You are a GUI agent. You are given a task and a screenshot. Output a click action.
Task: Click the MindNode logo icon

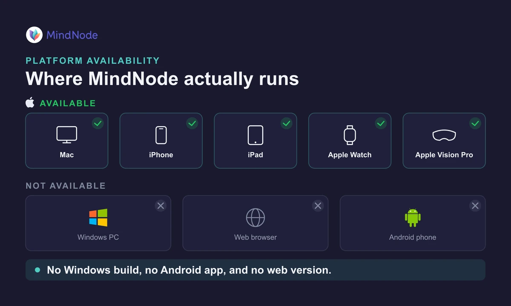click(34, 35)
